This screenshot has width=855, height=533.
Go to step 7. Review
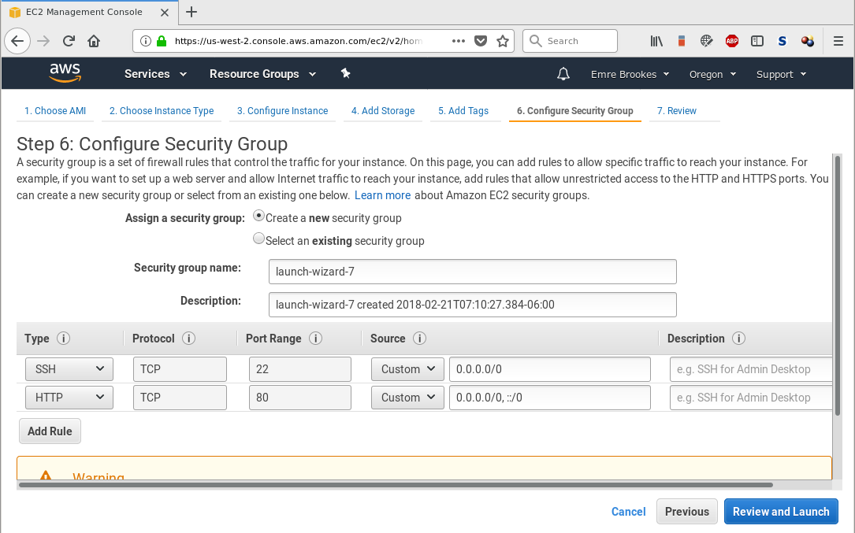677,111
